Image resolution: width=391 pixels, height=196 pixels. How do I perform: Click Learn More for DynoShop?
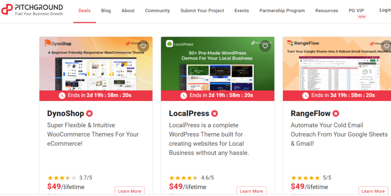coord(129,191)
